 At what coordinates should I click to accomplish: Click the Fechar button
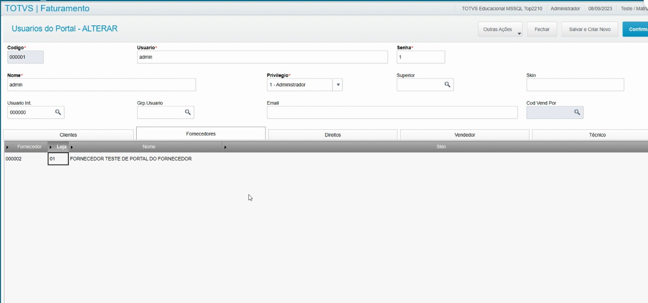(542, 29)
